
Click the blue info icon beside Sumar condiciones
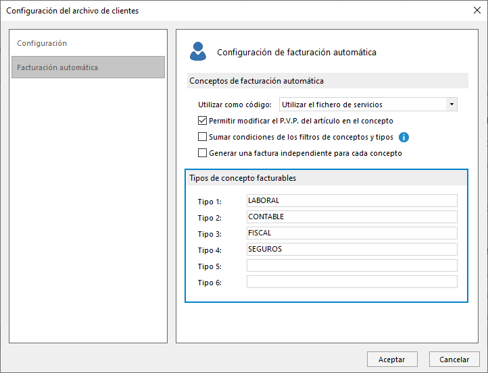click(x=404, y=137)
